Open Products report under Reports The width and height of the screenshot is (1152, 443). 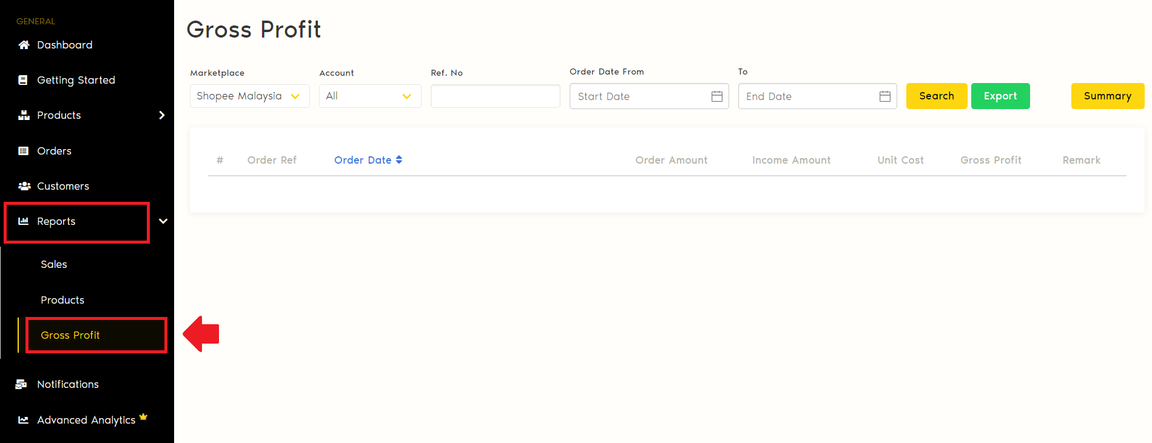pos(62,300)
